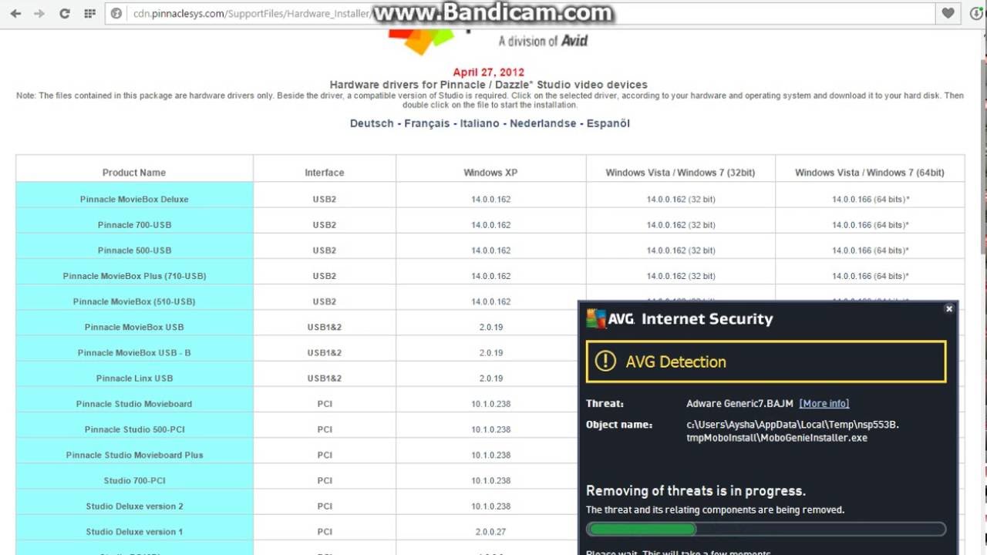This screenshot has height=555, width=987.
Task: Download Studio Movieboard driver 10.1.0.238
Action: click(x=490, y=404)
